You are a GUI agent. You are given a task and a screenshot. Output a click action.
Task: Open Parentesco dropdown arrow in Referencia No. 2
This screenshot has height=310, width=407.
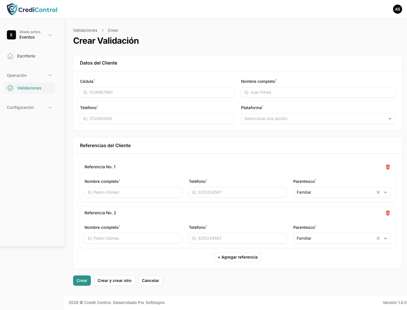pos(385,238)
